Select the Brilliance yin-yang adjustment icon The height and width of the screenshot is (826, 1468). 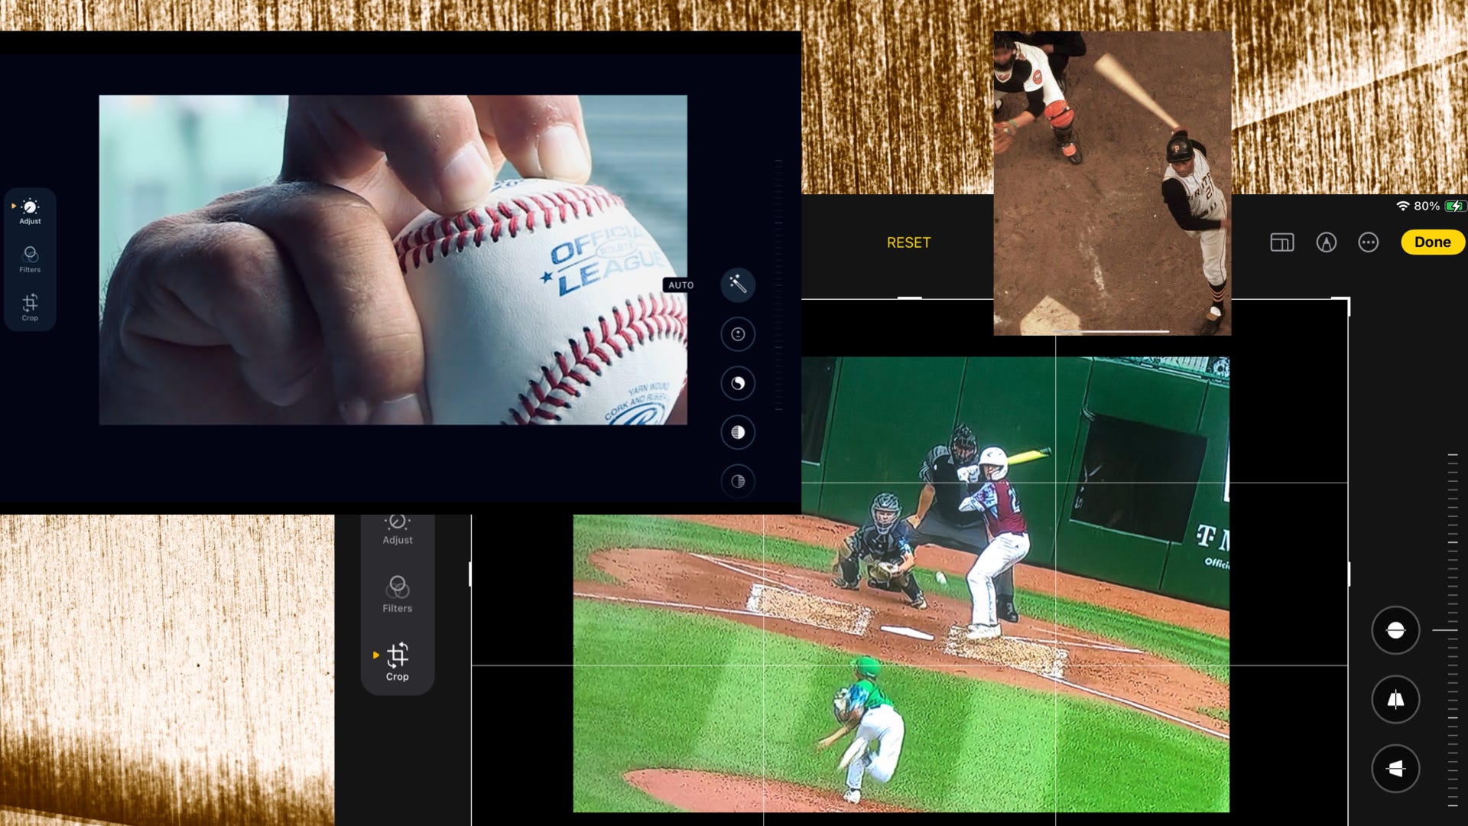[x=738, y=383]
